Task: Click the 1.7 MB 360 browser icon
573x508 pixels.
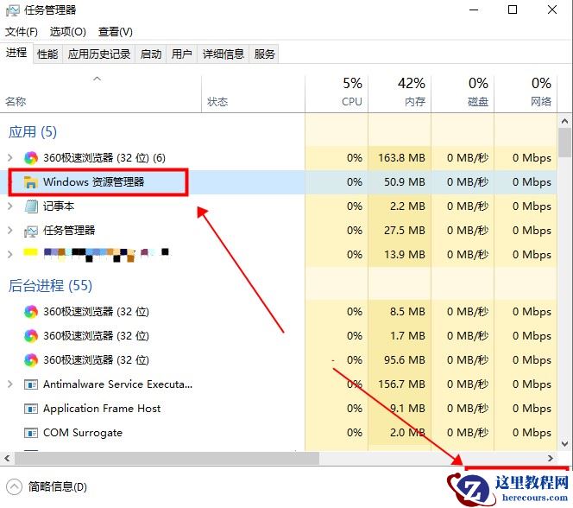Action: [x=31, y=336]
